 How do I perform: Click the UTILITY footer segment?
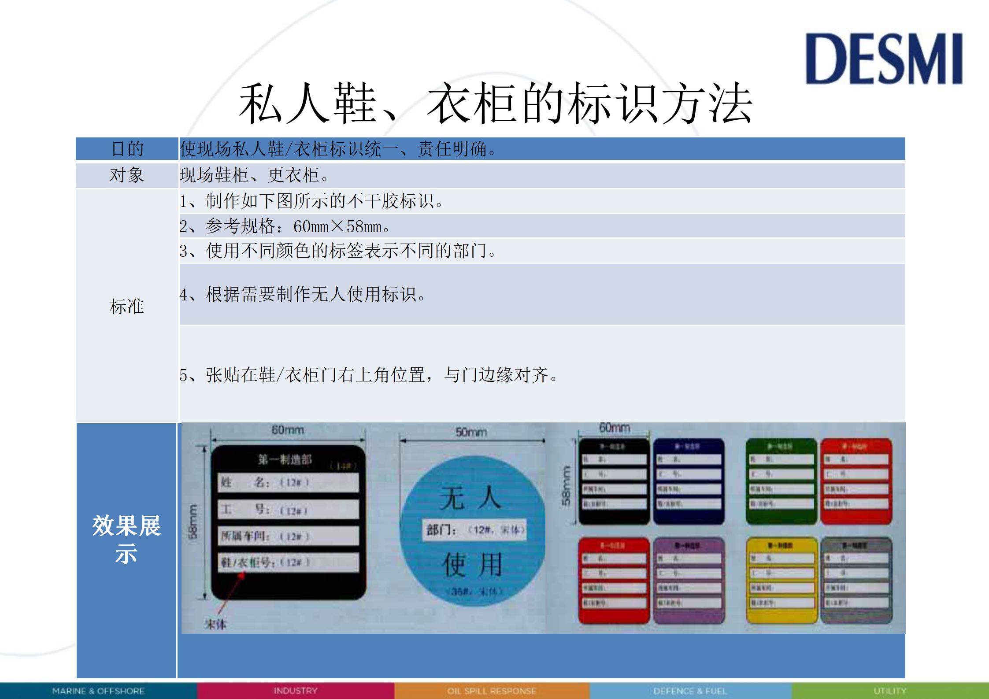(x=890, y=691)
